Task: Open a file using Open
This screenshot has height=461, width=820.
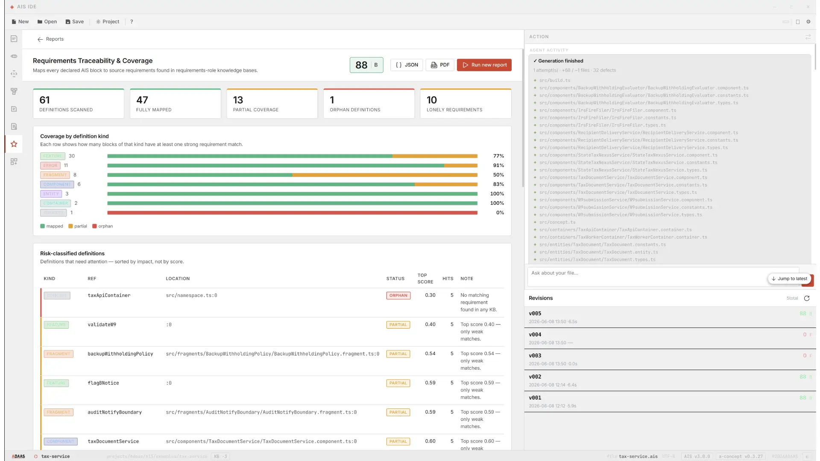Action: (47, 22)
